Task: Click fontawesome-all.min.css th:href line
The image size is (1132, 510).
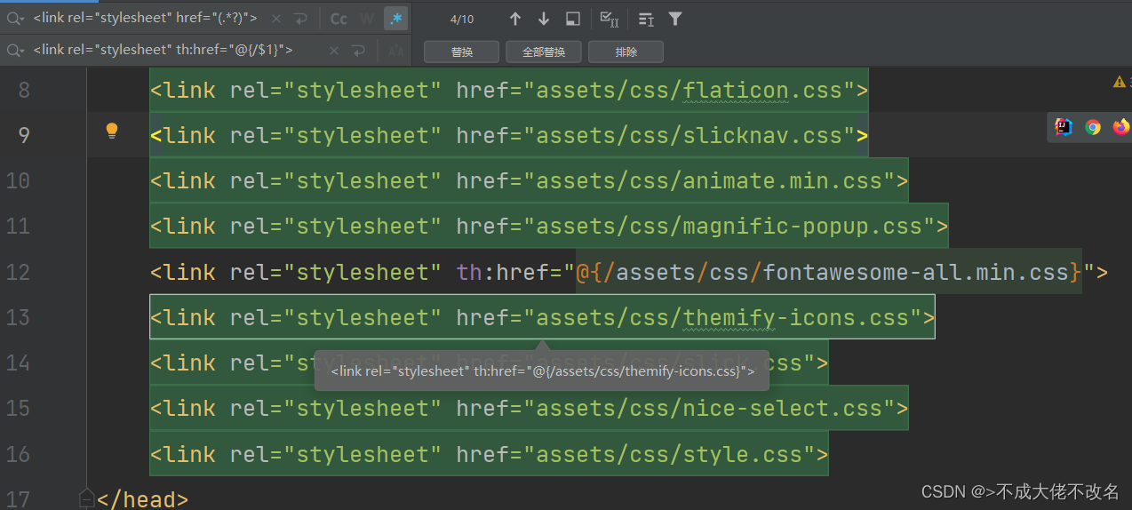Action: point(629,272)
